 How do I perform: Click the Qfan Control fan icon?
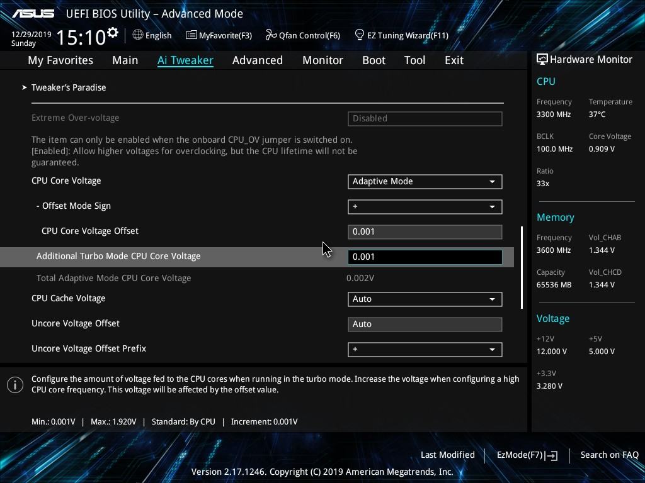(x=271, y=35)
